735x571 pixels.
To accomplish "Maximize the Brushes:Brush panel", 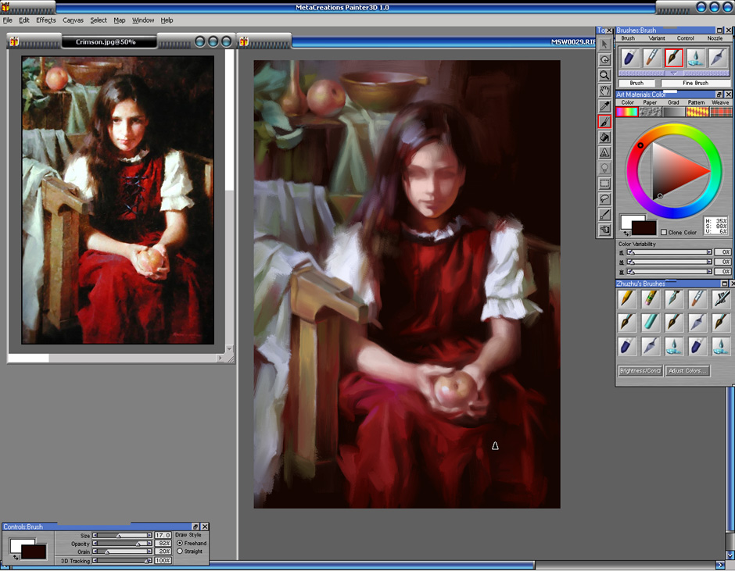I will tap(719, 30).
